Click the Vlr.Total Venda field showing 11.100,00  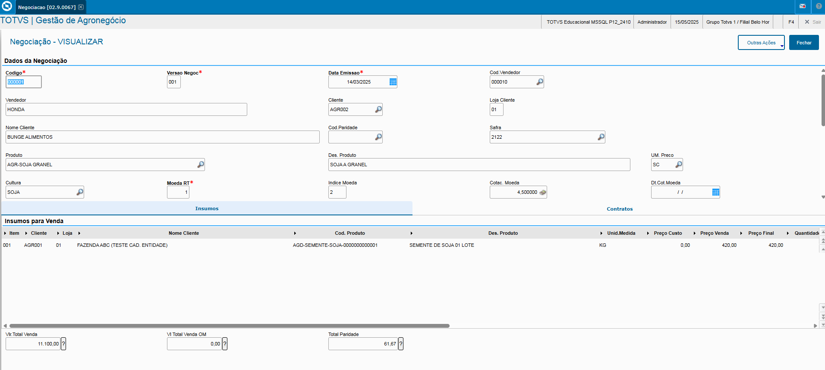point(33,344)
